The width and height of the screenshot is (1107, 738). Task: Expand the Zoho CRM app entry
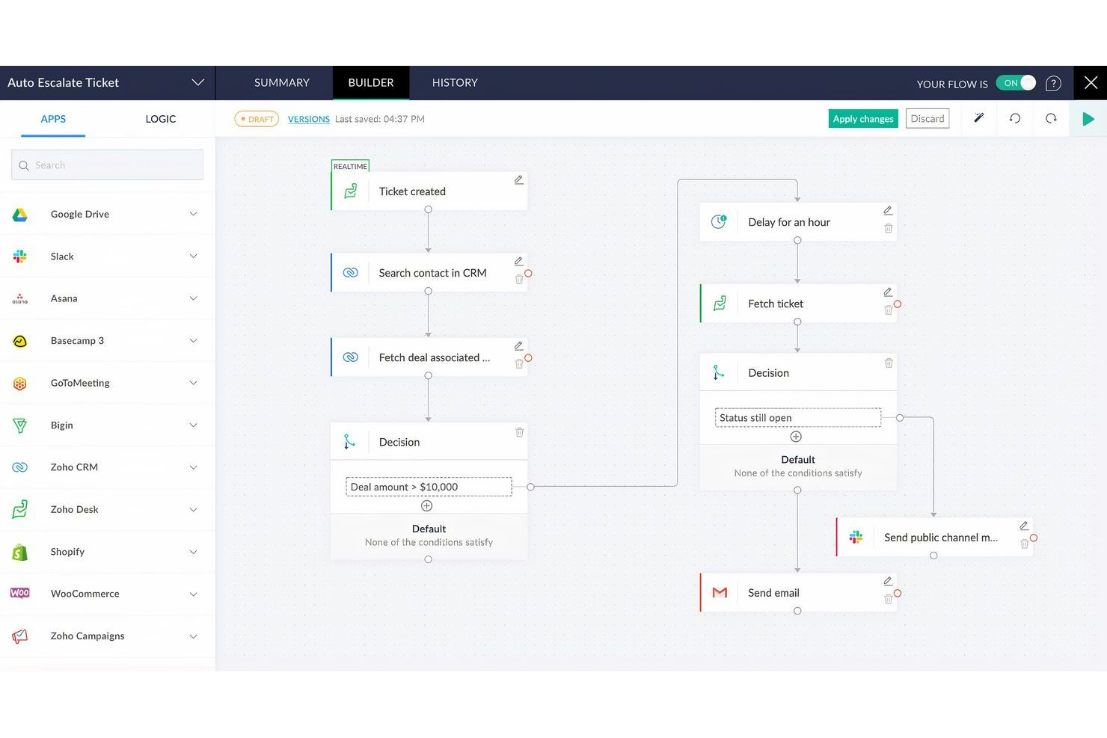point(194,467)
